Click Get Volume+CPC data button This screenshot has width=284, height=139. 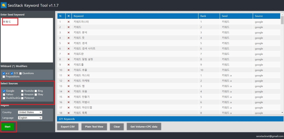click(144, 127)
